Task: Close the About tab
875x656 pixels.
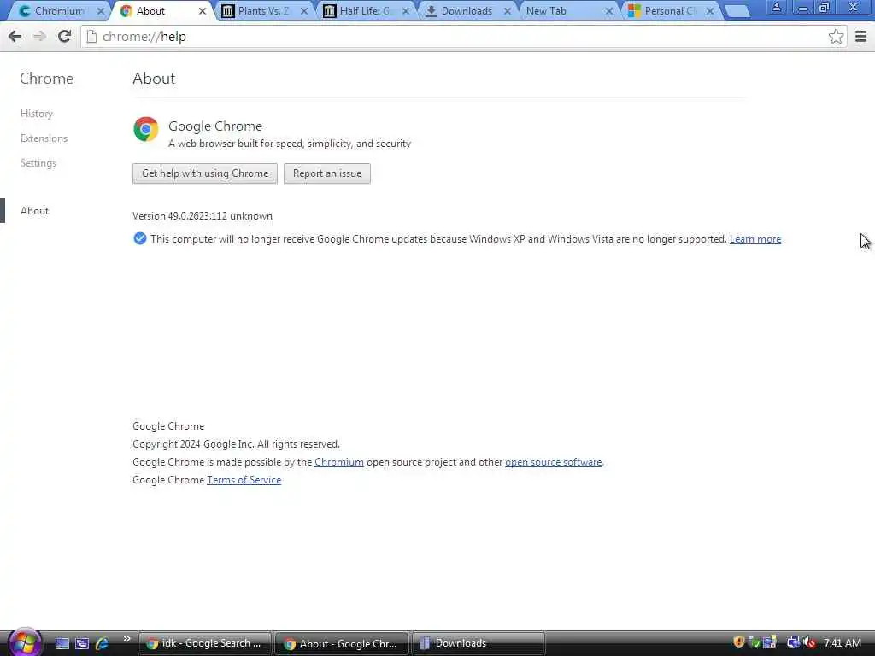Action: [202, 11]
